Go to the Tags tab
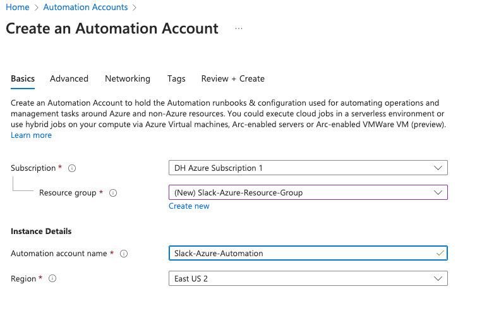This screenshot has width=494, height=315. 176,79
